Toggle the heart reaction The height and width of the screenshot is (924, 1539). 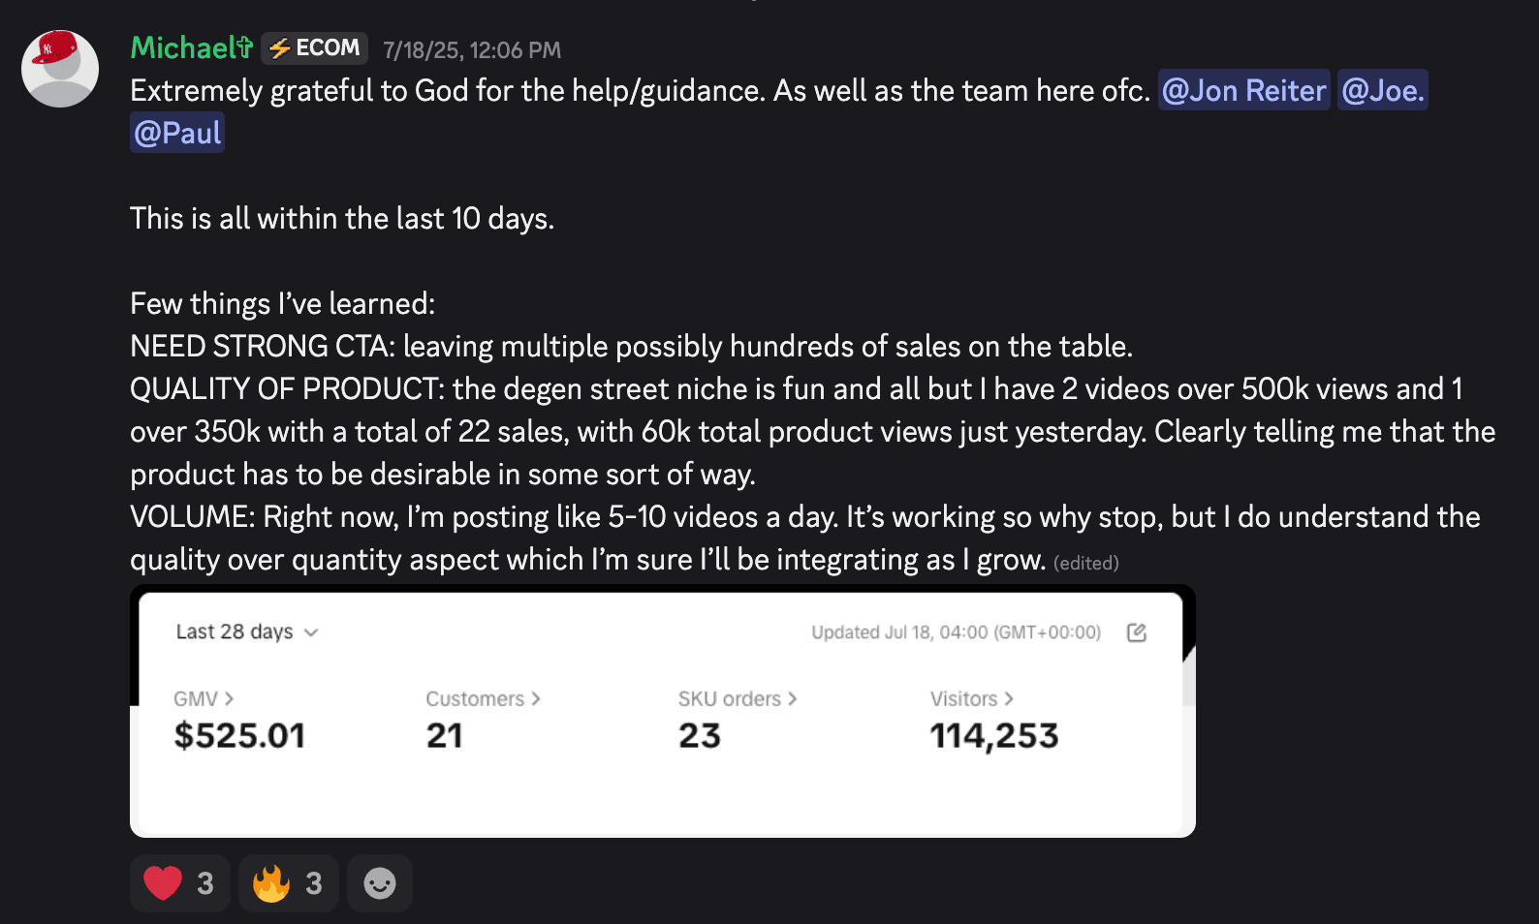click(x=179, y=883)
